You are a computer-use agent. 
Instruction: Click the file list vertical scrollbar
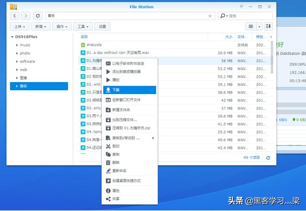(272, 57)
